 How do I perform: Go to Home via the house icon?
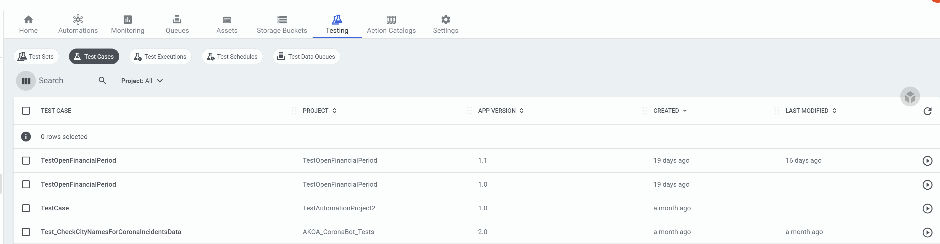coord(28,20)
